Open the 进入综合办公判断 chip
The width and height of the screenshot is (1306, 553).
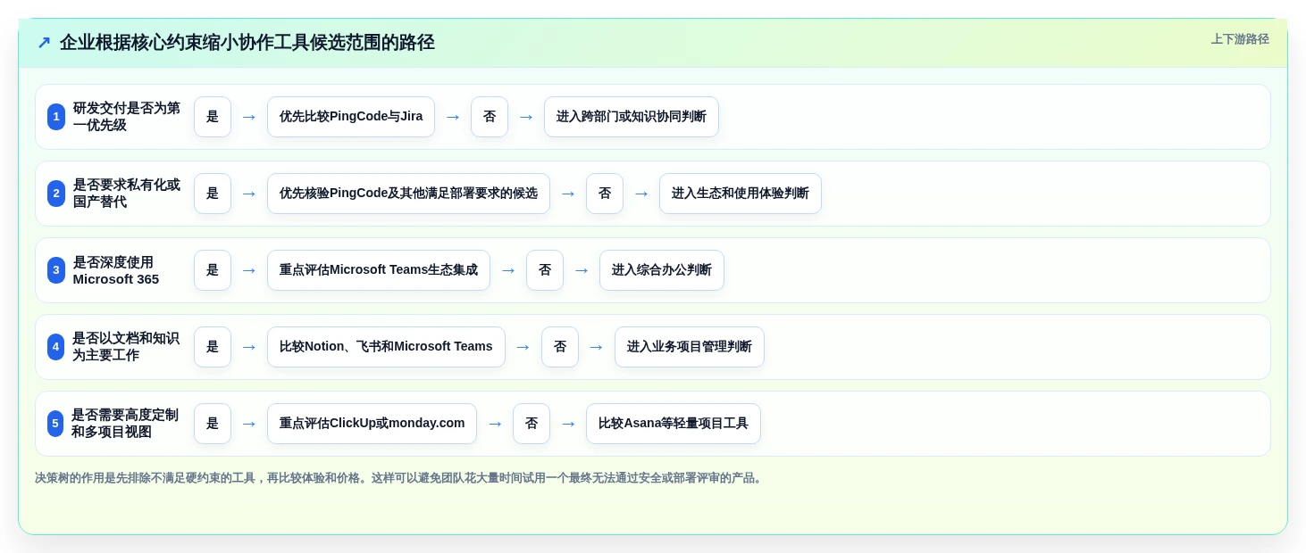pos(662,270)
